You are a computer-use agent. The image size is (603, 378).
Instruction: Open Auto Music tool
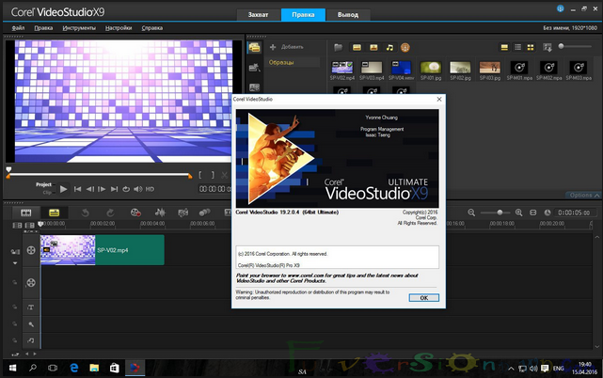183,213
